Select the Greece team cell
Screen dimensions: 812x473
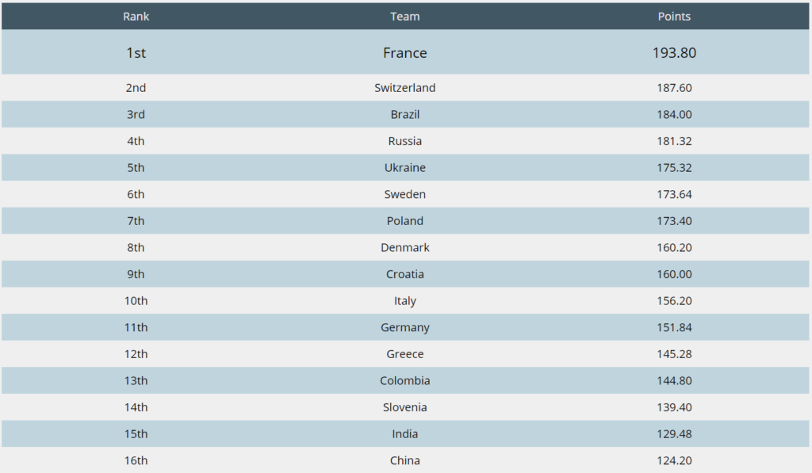coord(405,354)
